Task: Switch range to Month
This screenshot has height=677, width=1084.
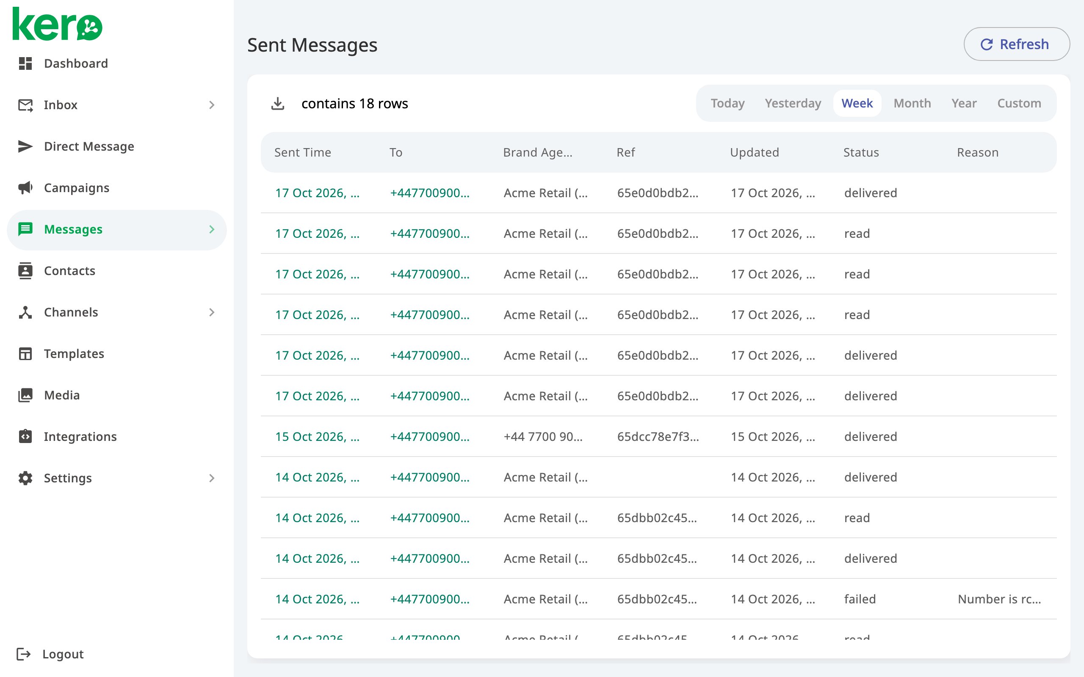Action: pos(912,103)
